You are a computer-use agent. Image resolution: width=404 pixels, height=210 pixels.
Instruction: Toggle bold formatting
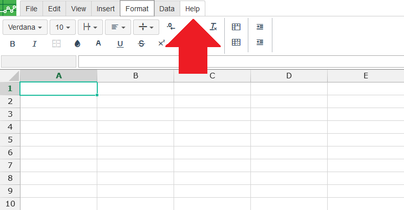point(13,44)
